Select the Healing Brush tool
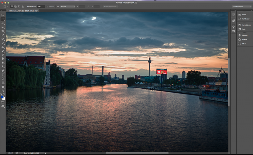Screen dimensions: 253x155 pyautogui.click(x=3, y=39)
